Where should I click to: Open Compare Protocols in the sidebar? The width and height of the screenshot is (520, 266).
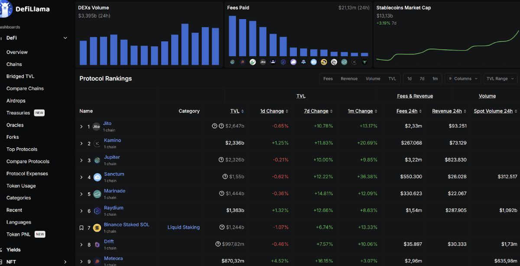point(28,161)
